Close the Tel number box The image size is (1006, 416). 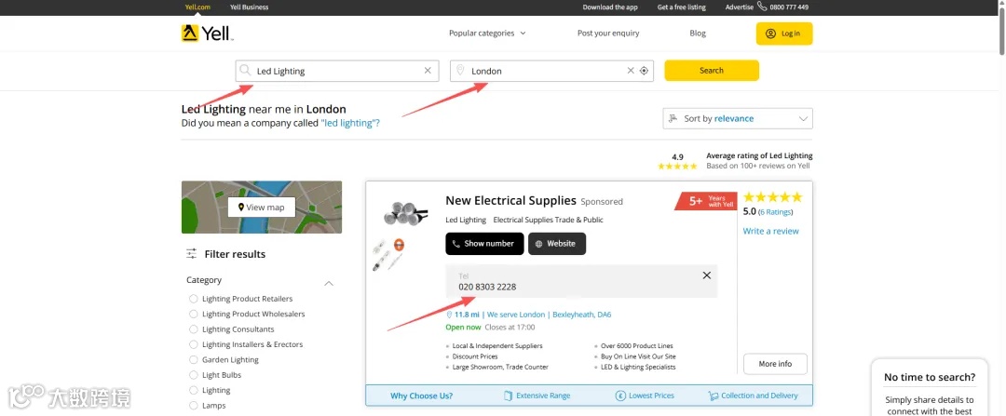707,275
